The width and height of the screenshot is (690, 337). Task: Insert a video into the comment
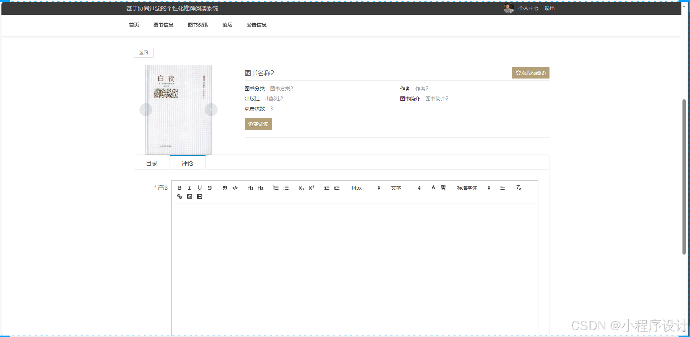200,196
